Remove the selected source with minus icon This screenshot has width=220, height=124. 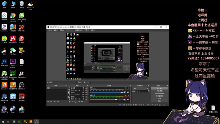pyautogui.click(x=72, y=101)
